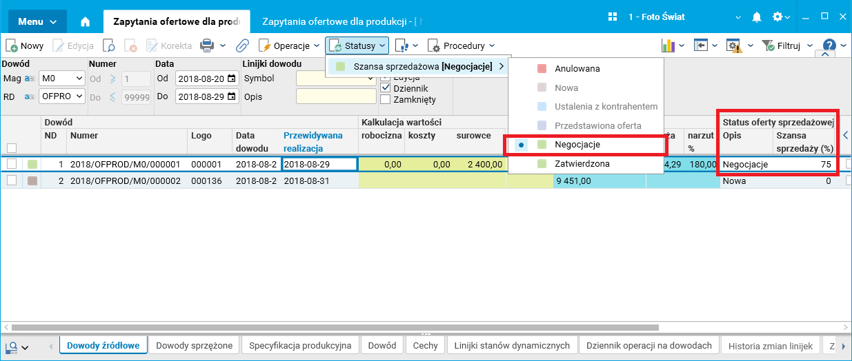Open the printer icon in the toolbar

click(206, 45)
